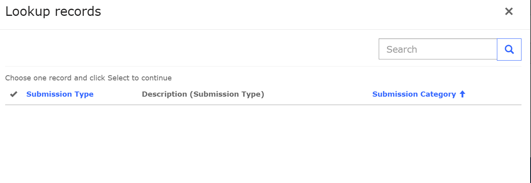Click the ascending sort arrow icon
Screen dimensions: 531x183
(462, 94)
